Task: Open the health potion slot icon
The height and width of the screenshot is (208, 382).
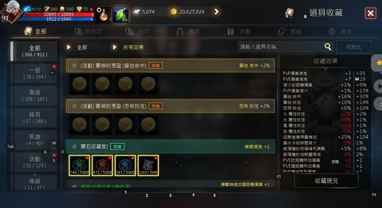Action: coord(104,15)
